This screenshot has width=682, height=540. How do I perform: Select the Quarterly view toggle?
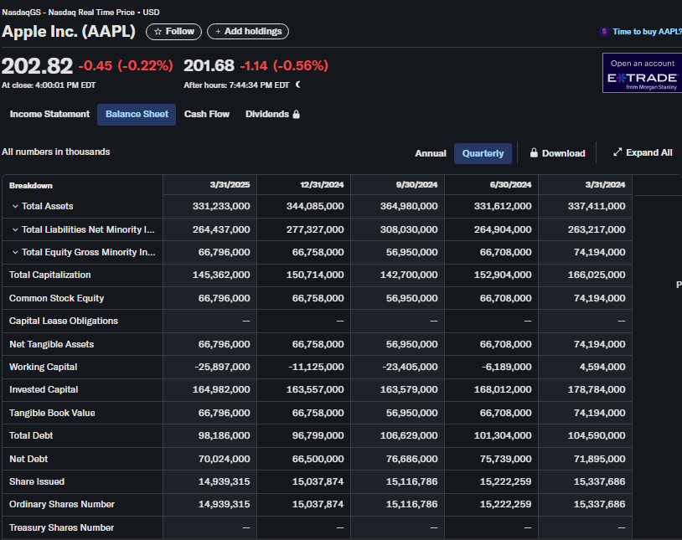coord(483,153)
